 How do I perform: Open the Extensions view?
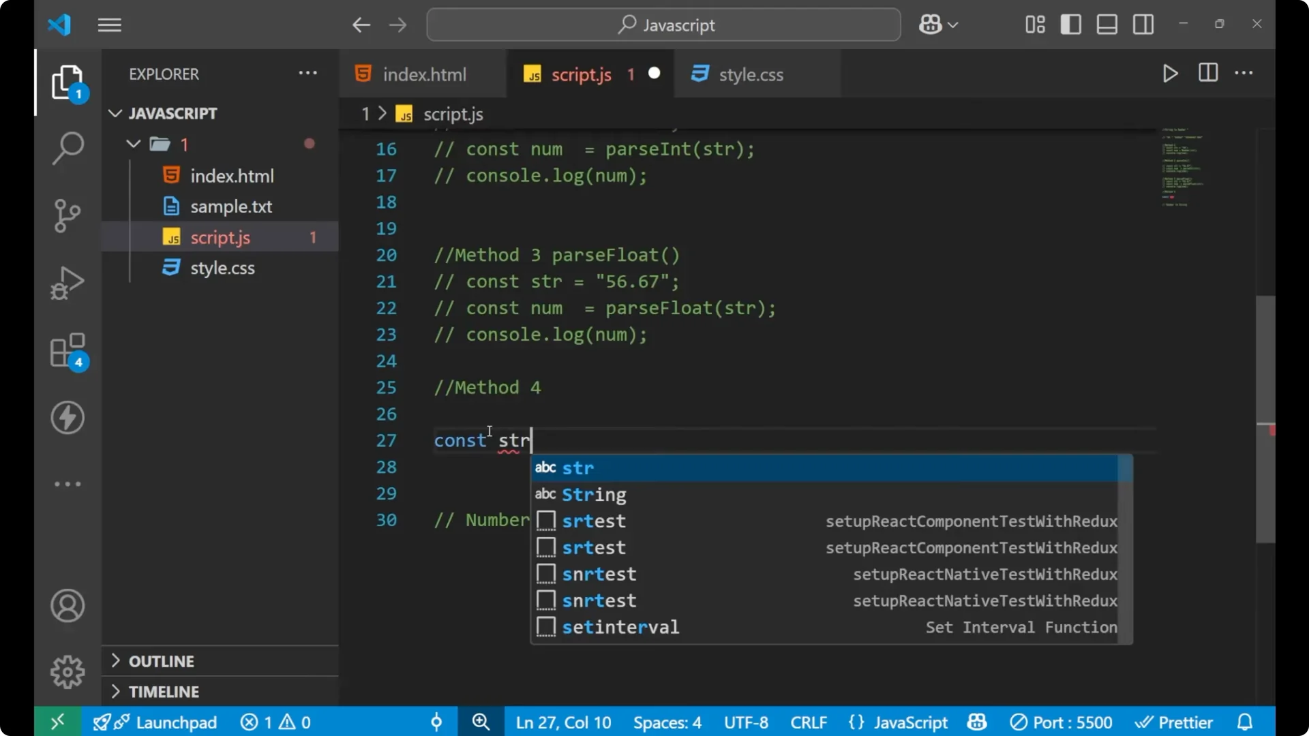click(67, 350)
